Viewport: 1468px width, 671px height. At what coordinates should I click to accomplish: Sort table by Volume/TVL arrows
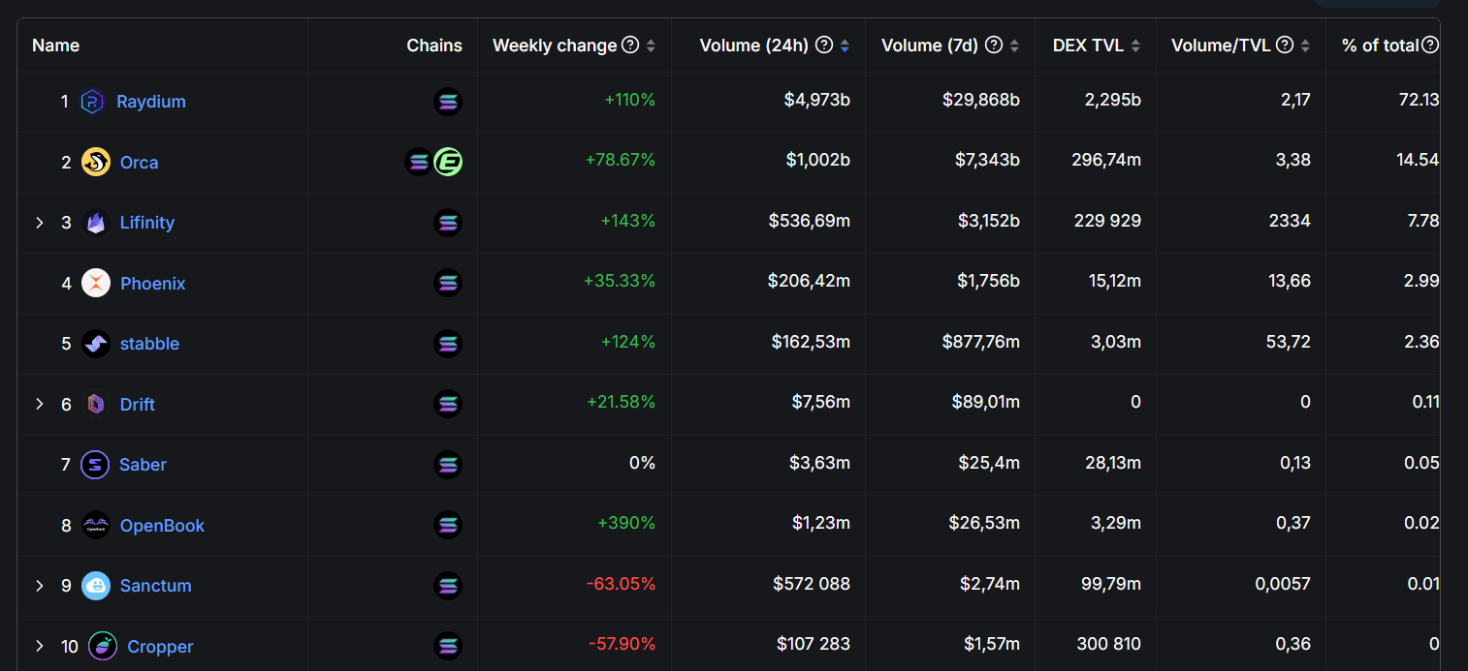(x=1305, y=46)
